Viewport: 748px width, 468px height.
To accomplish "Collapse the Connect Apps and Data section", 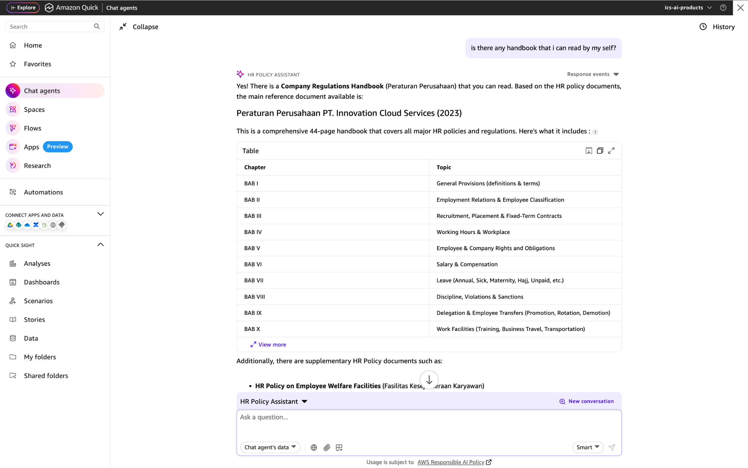I will [100, 214].
